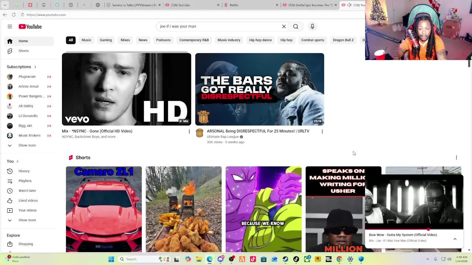Click the browser address bar URL

46,15
